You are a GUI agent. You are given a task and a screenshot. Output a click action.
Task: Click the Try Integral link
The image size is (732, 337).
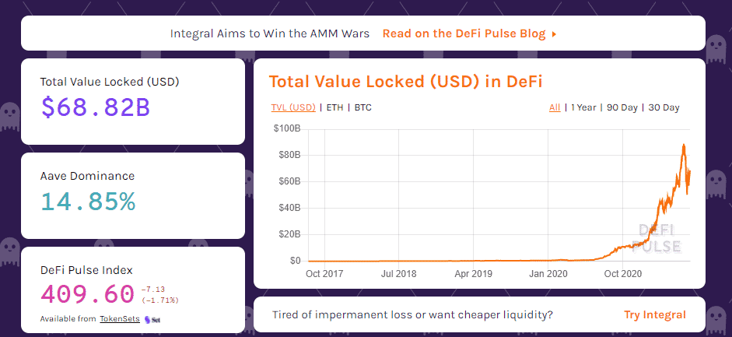(655, 314)
